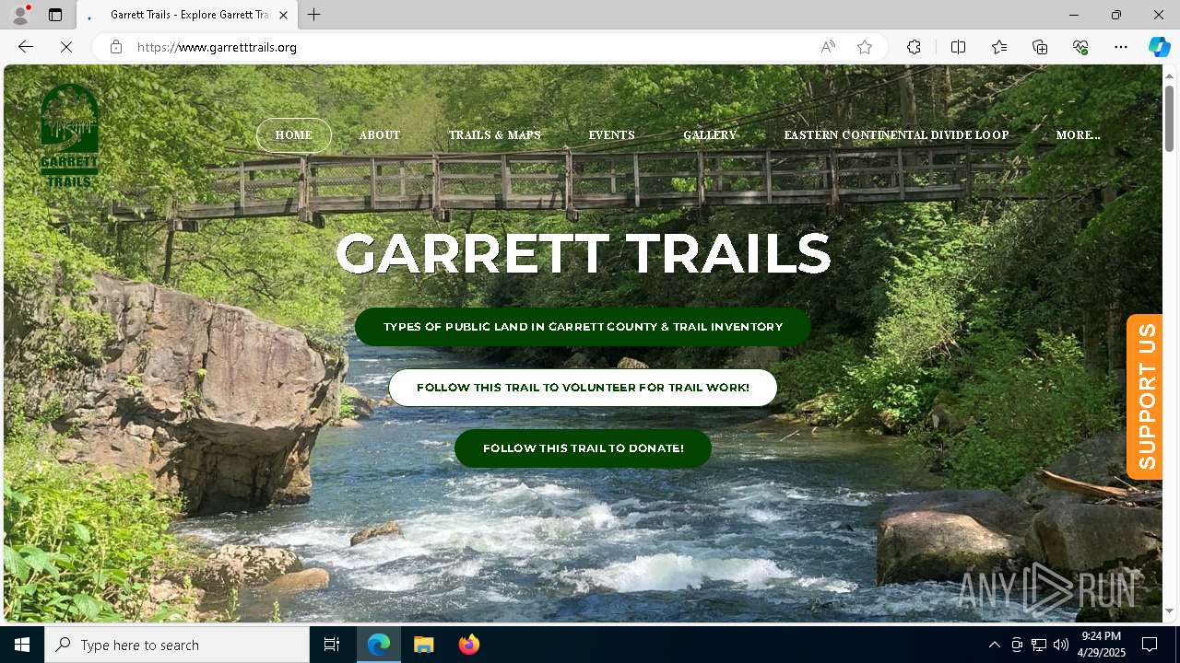Image resolution: width=1180 pixels, height=663 pixels.
Task: Open File Explorer taskbar icon
Action: tap(424, 645)
